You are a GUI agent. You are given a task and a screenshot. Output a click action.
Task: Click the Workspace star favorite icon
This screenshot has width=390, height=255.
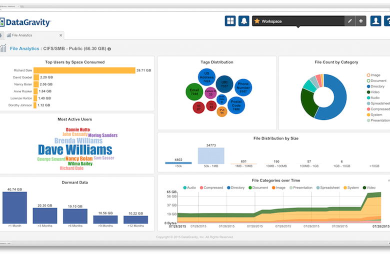pos(257,21)
